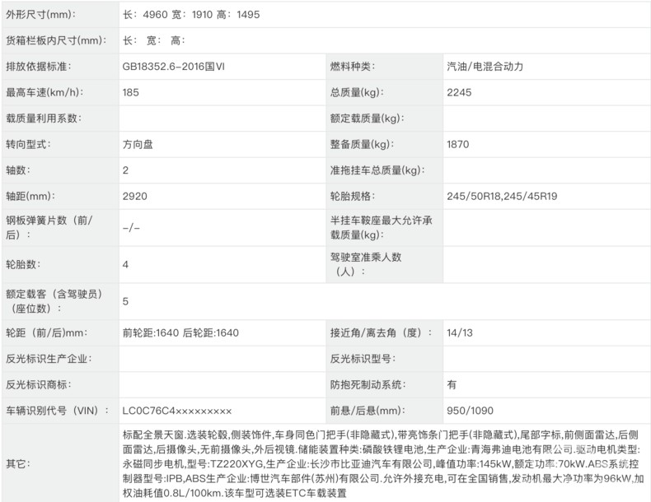Viewport: 651px width, 502px height.
Task: Click the 转向型式 label
Action: [x=28, y=144]
